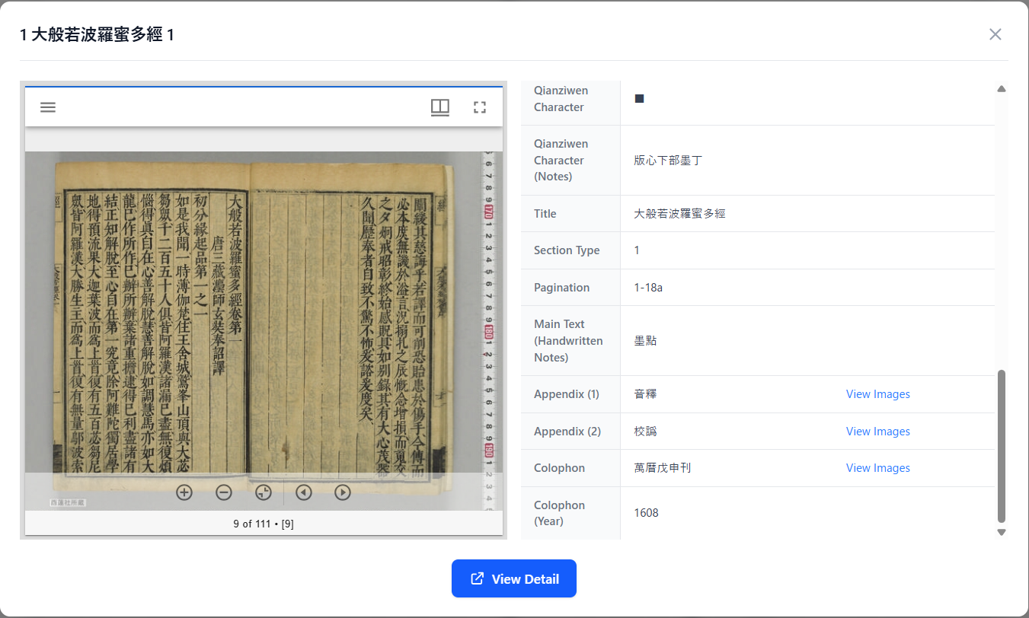Screen dimensions: 1029x618
Task: Zoom in on the manuscript image
Action: [184, 492]
